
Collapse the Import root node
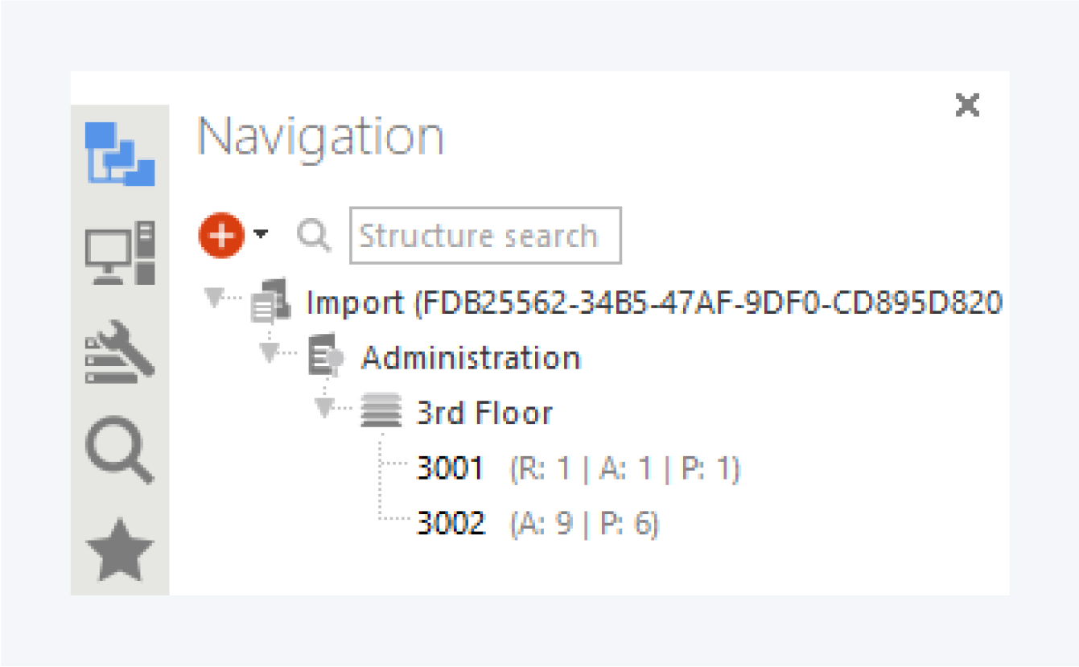(x=213, y=299)
